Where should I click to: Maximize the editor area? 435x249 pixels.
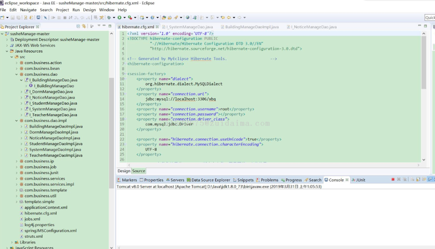(425, 26)
